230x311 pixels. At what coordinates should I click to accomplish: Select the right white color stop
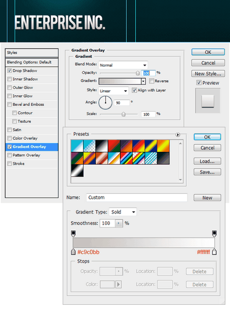pyautogui.click(x=214, y=252)
